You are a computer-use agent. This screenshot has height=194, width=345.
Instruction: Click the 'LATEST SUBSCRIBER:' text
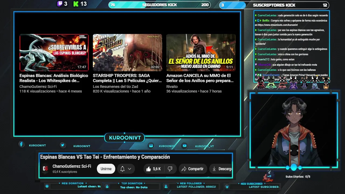264,187
